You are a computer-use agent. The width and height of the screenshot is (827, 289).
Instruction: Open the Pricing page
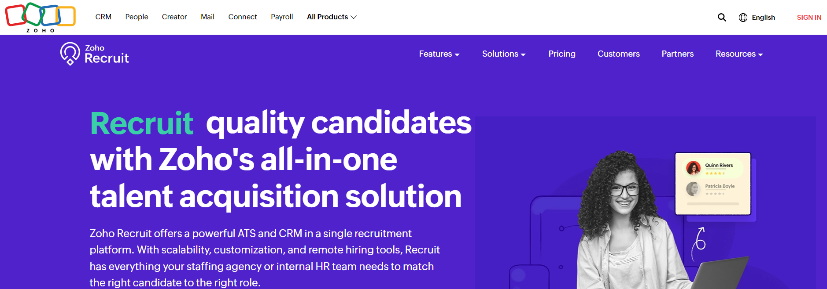[561, 54]
